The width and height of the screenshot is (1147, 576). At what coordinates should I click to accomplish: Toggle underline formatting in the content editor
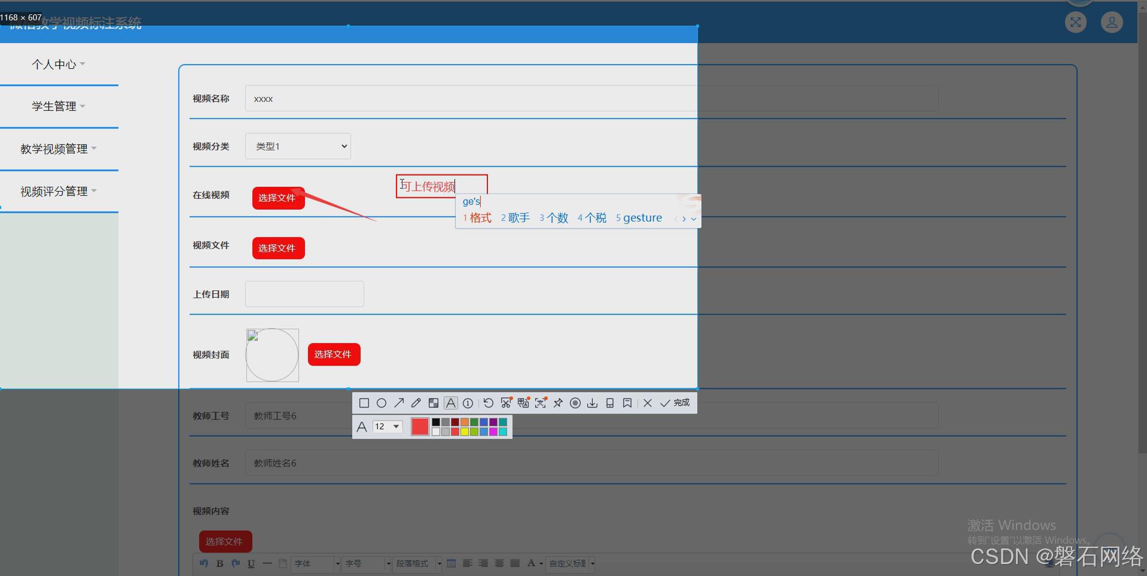point(251,563)
